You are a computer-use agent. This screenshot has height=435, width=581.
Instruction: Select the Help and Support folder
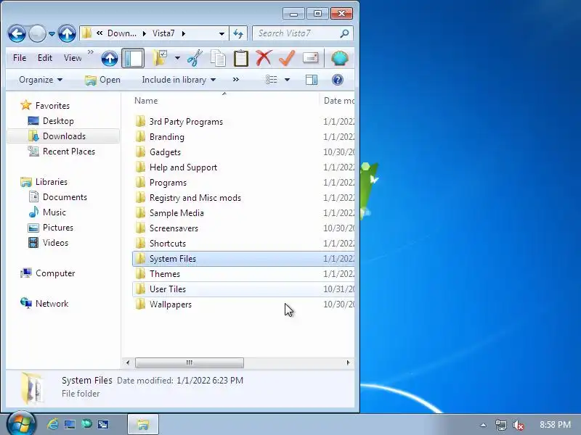tap(184, 167)
